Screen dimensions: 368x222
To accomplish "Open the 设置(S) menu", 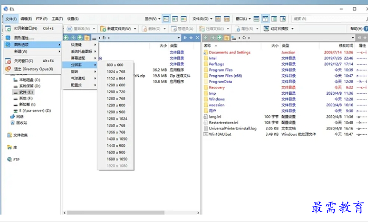I will 73,19.
